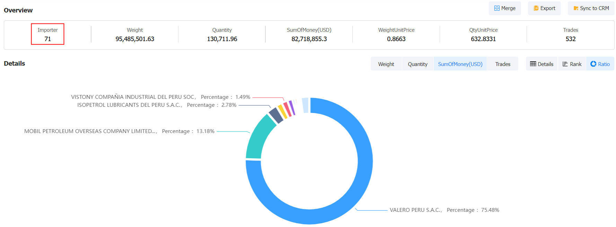The image size is (616, 227).
Task: Click the dark slate ISOPETROL donut segment
Action: [x=276, y=115]
